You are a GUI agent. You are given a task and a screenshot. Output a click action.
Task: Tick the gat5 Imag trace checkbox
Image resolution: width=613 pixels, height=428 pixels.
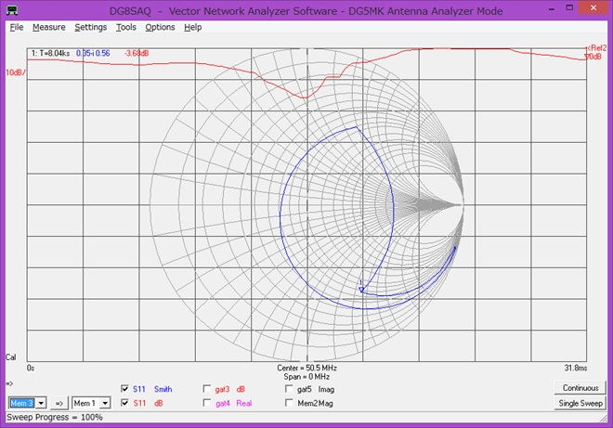(x=288, y=389)
